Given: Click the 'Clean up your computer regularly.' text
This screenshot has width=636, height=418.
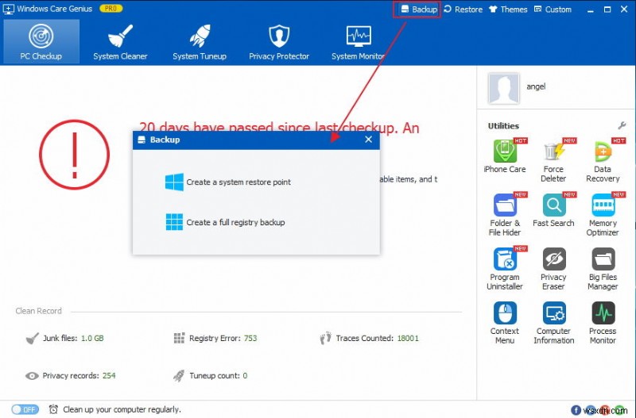Looking at the screenshot, I should click(x=122, y=409).
